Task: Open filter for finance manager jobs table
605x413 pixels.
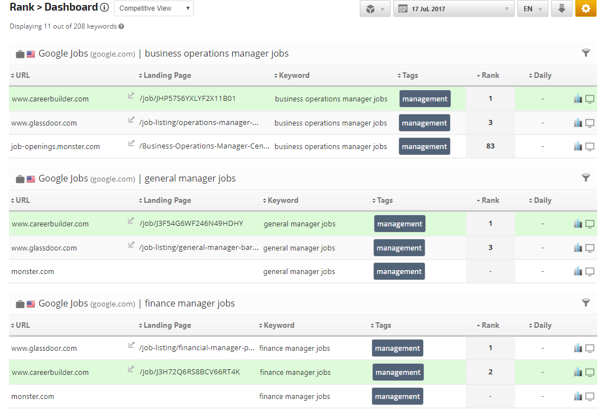Action: pos(586,303)
